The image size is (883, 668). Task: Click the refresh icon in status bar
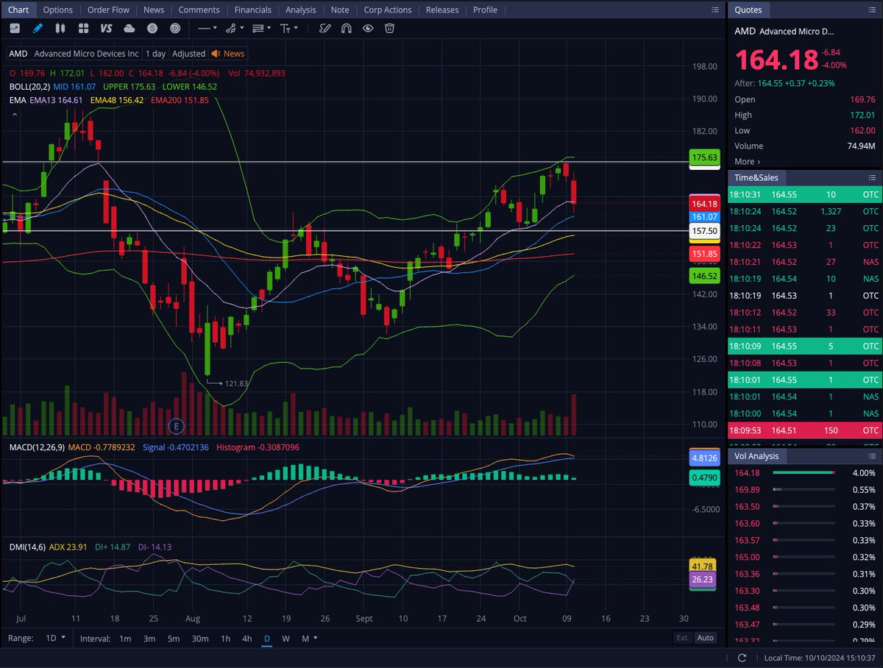point(742,658)
